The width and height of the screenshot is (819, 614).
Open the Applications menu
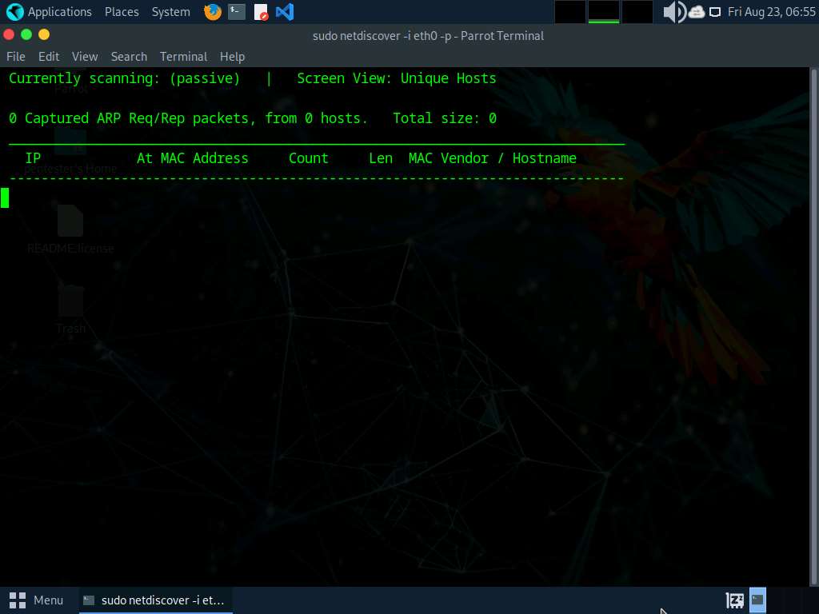pyautogui.click(x=59, y=11)
